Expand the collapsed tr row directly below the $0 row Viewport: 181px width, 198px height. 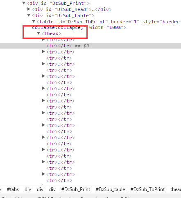click(43, 51)
